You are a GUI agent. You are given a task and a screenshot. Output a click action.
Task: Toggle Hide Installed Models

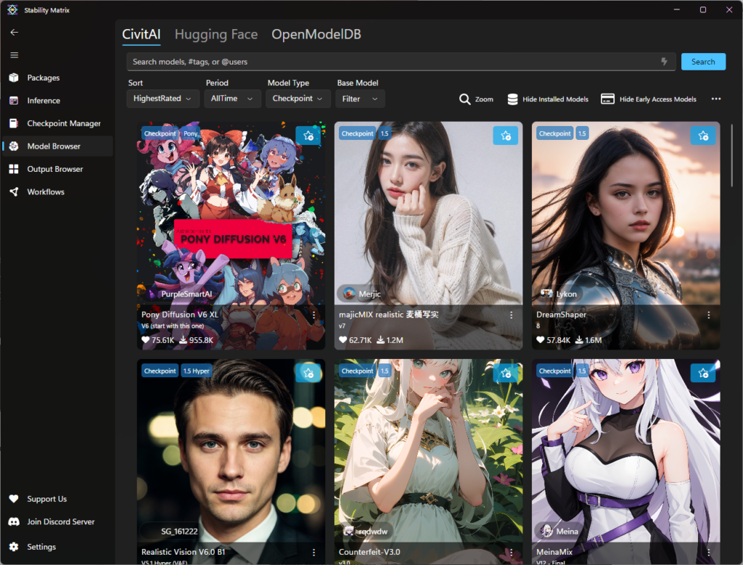(x=548, y=99)
